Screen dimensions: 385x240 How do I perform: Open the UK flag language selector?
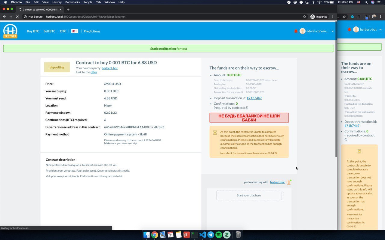click(75, 31)
